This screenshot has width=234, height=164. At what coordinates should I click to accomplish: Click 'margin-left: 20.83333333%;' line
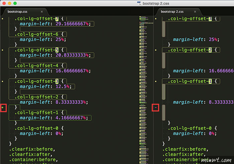[55, 55]
